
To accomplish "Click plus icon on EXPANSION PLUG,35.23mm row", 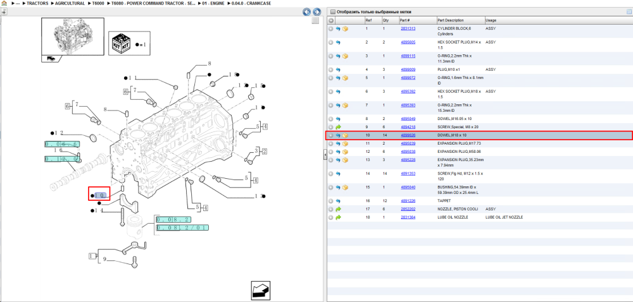I will pos(330,160).
